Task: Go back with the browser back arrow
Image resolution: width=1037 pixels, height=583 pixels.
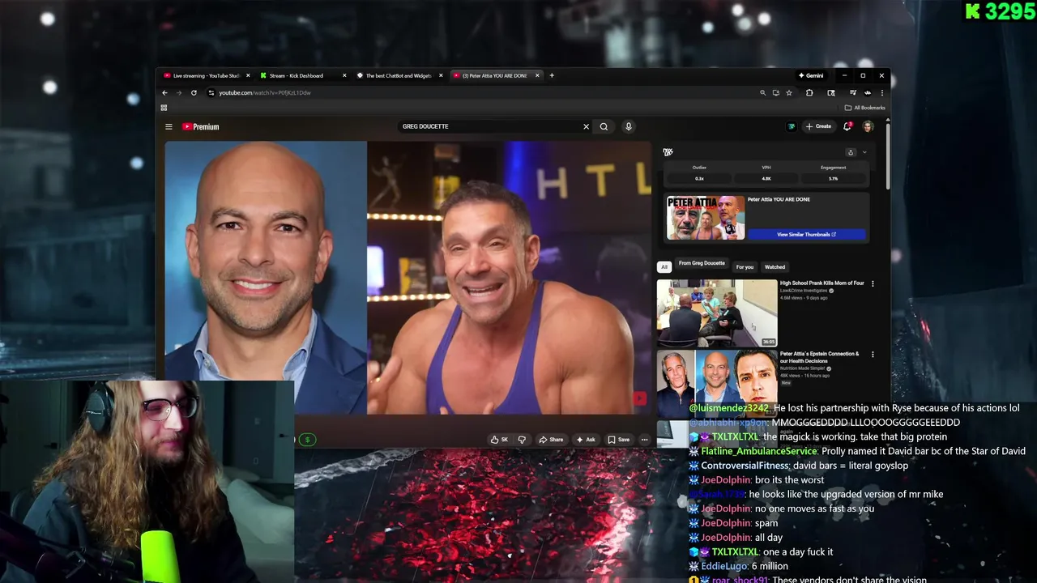Action: [x=164, y=92]
